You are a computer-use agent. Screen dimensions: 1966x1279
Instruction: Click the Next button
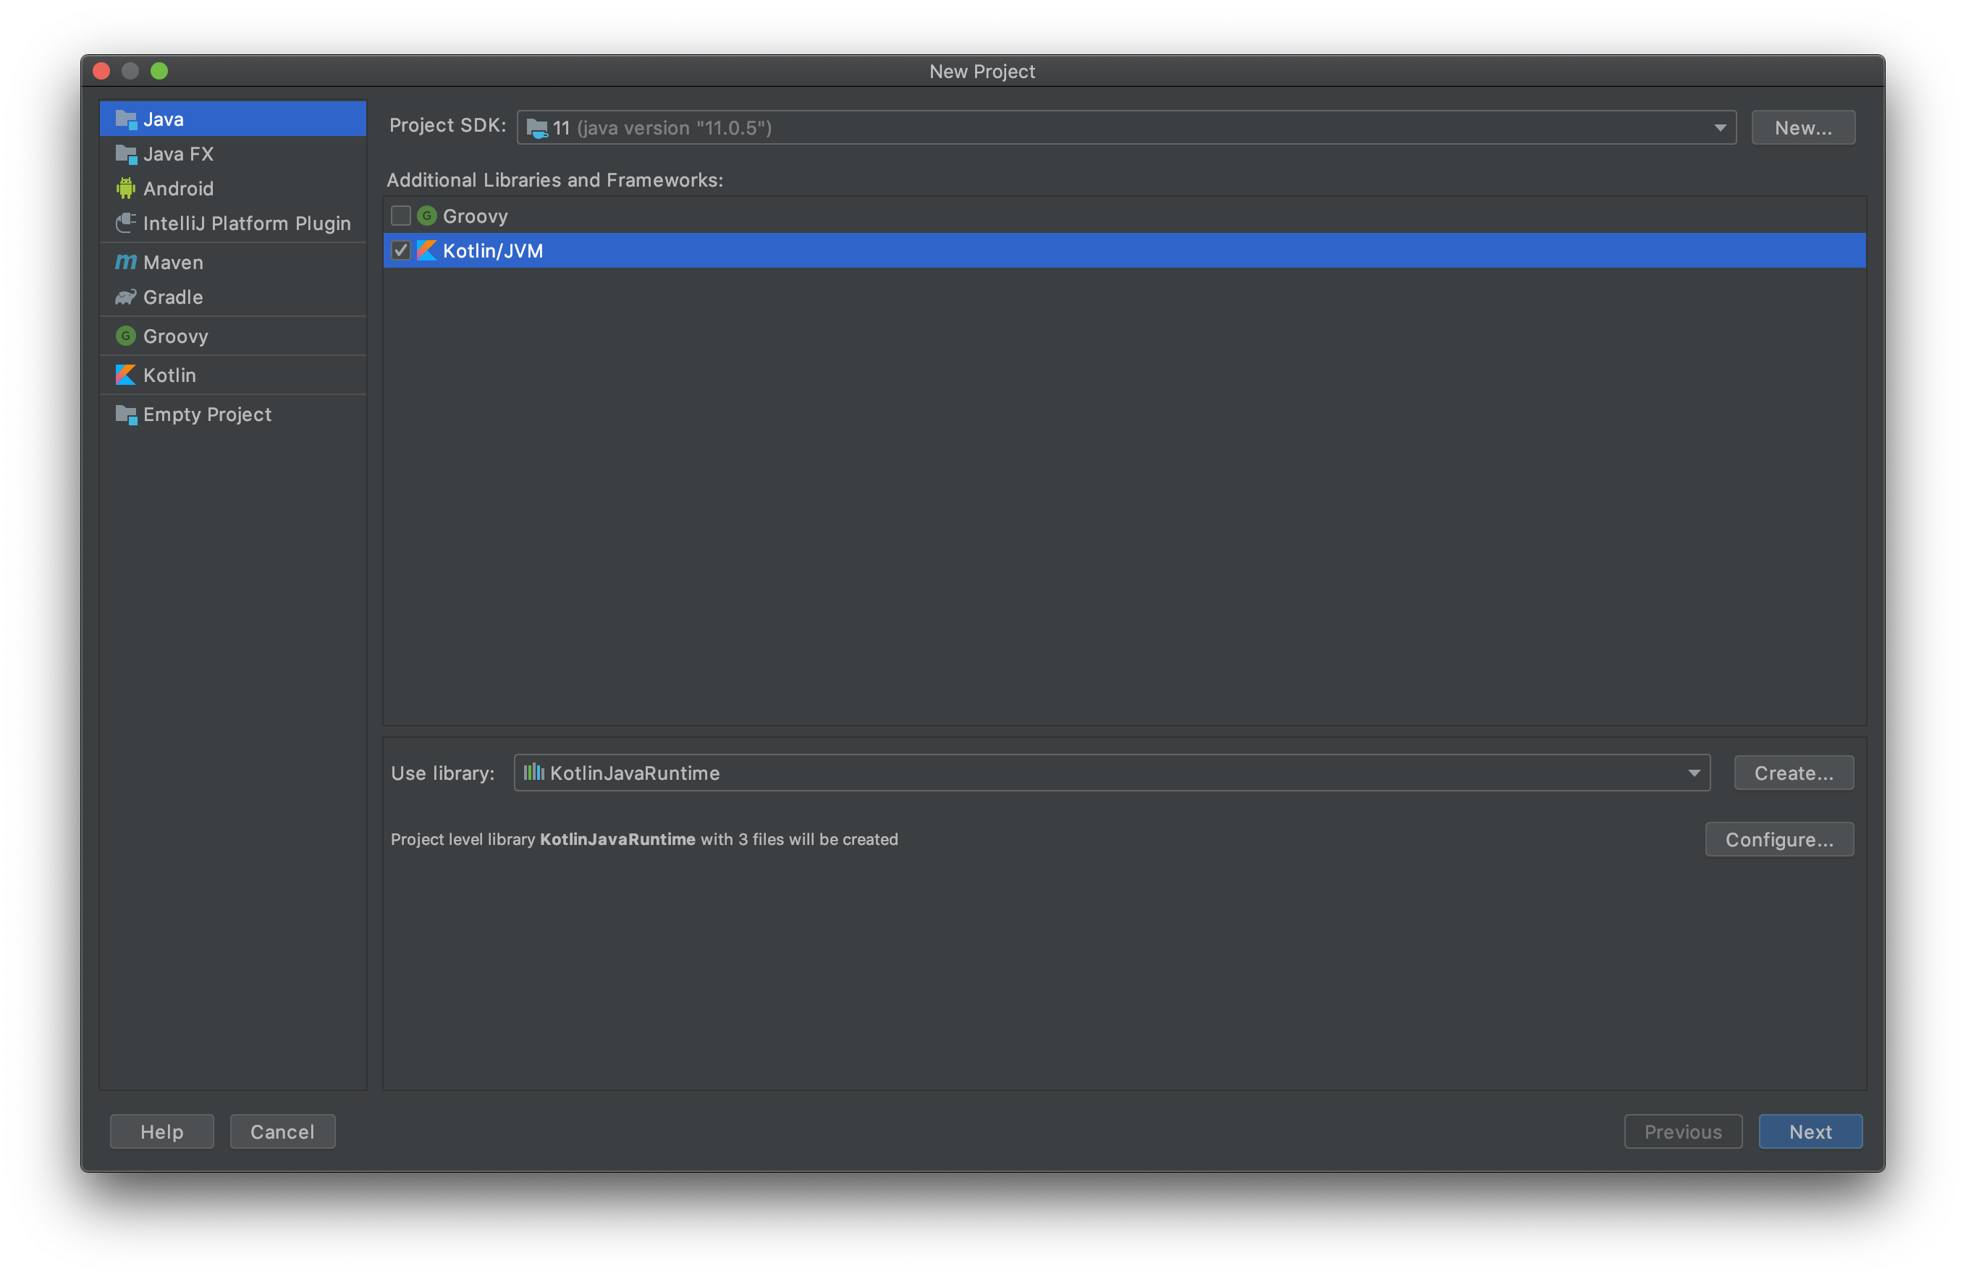pos(1809,1132)
